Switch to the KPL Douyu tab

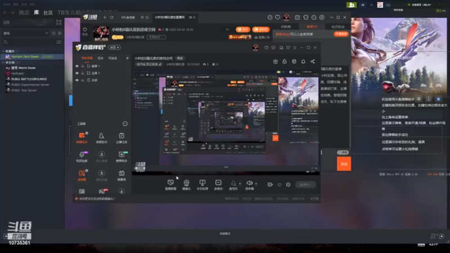coord(128,17)
